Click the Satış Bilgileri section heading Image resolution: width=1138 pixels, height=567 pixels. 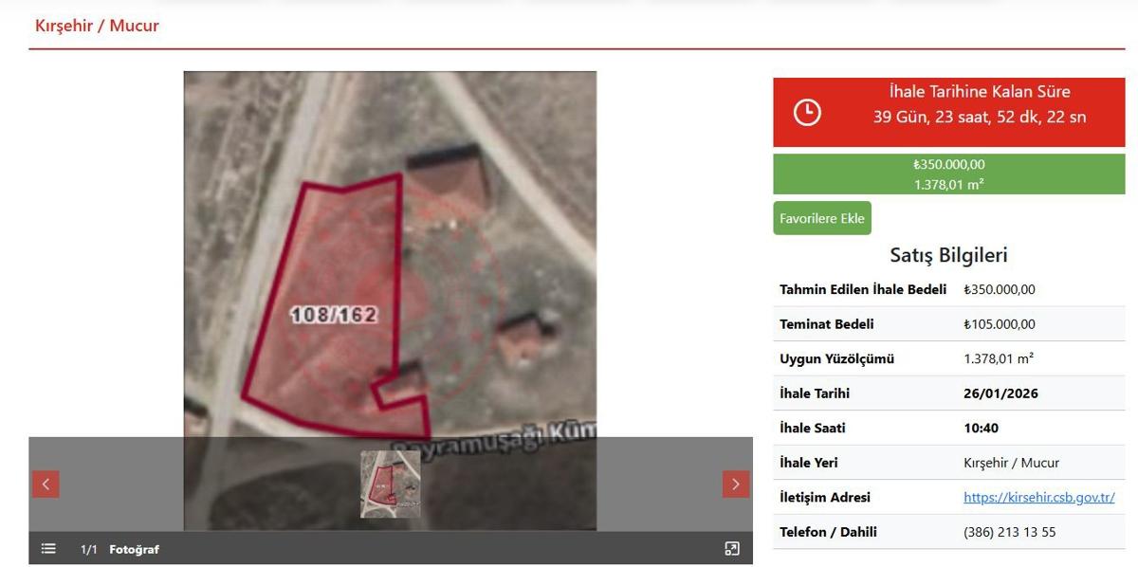tap(948, 255)
